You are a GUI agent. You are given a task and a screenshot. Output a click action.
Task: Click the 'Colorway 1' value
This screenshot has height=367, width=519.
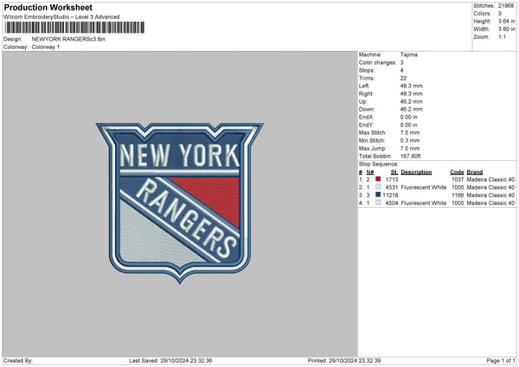pos(46,47)
